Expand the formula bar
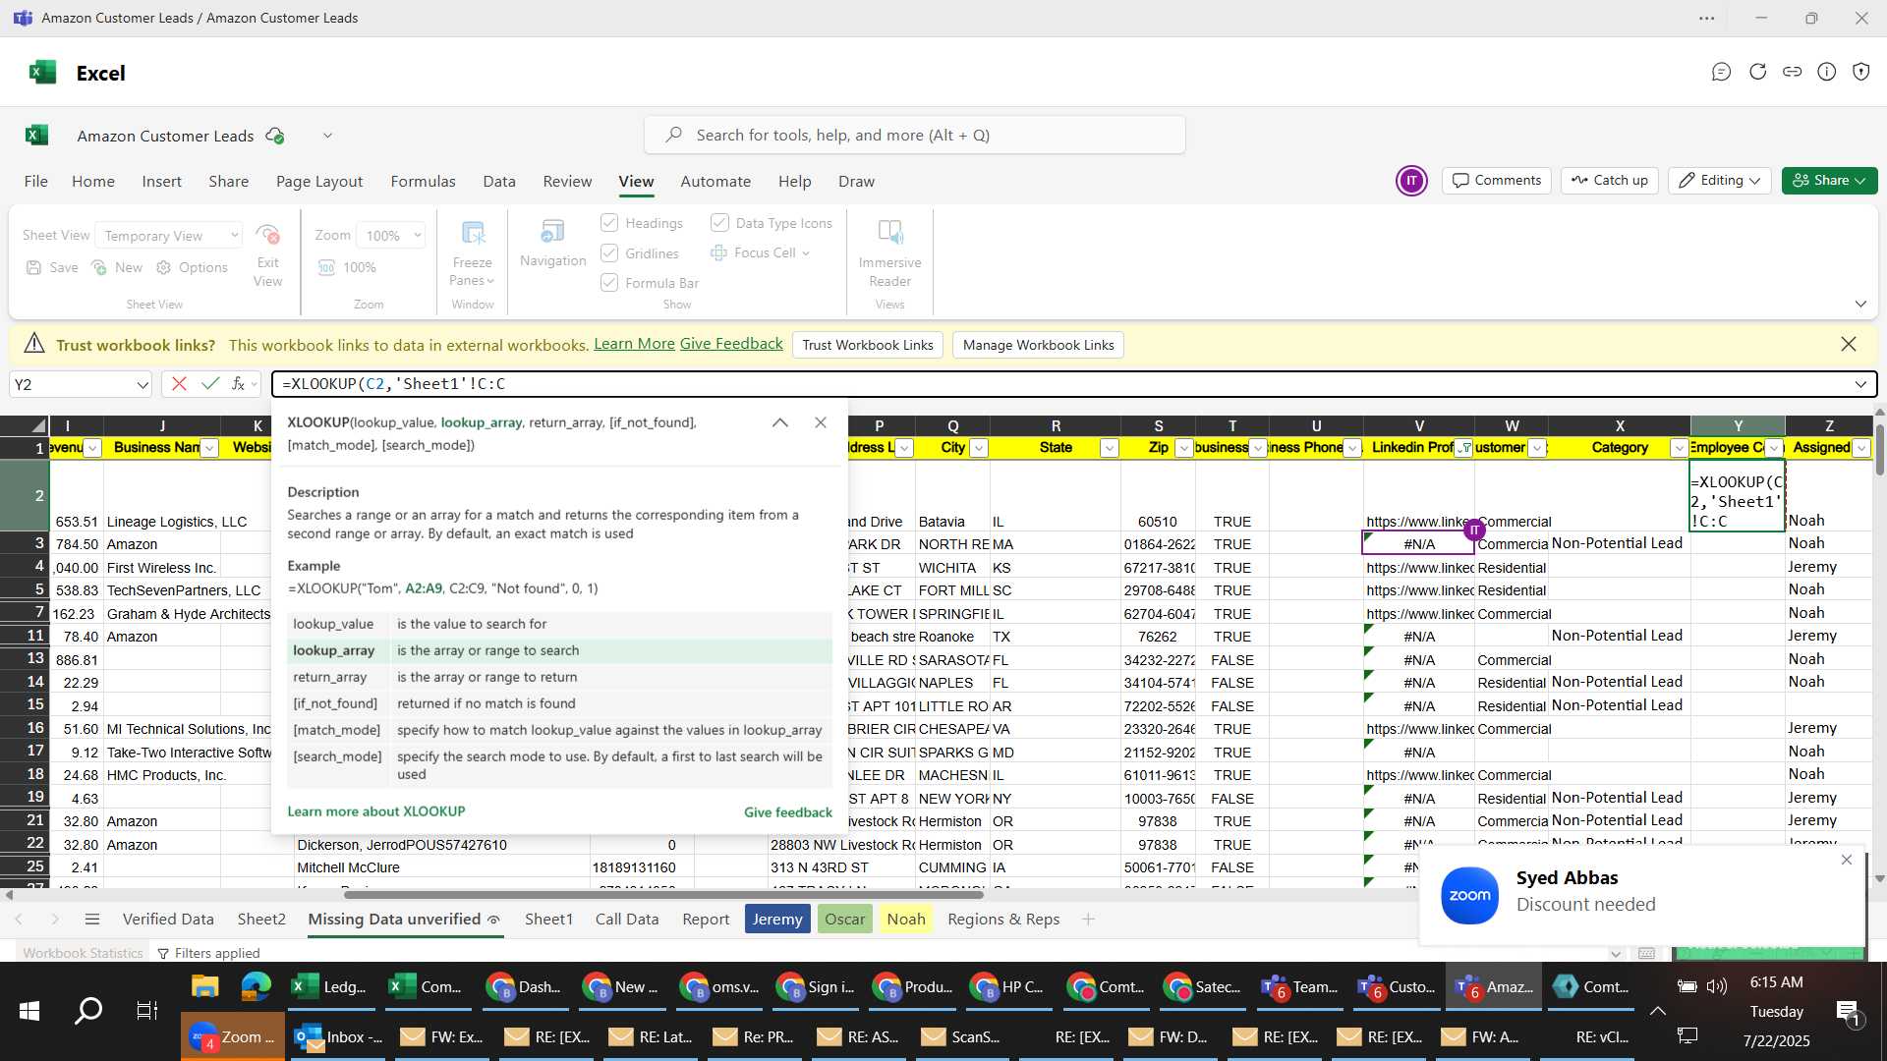The height and width of the screenshot is (1061, 1887). (x=1860, y=384)
